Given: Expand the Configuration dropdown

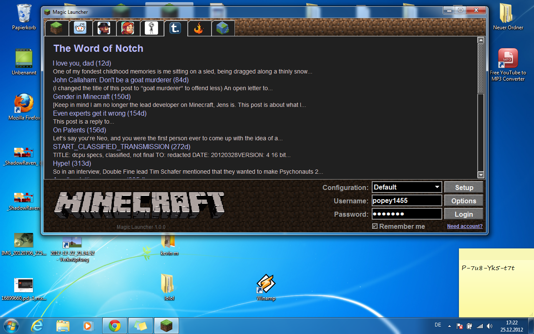Looking at the screenshot, I should click(437, 187).
